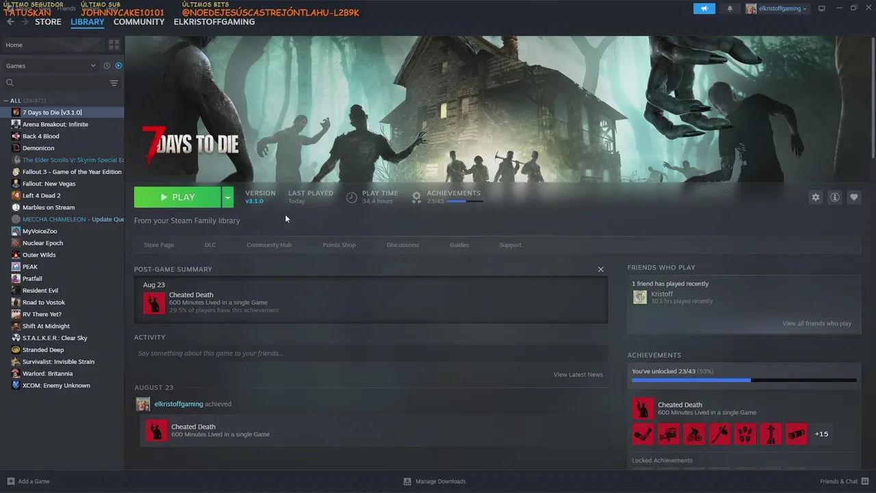Select Arena Breakout: Infinite in the list

(x=62, y=125)
